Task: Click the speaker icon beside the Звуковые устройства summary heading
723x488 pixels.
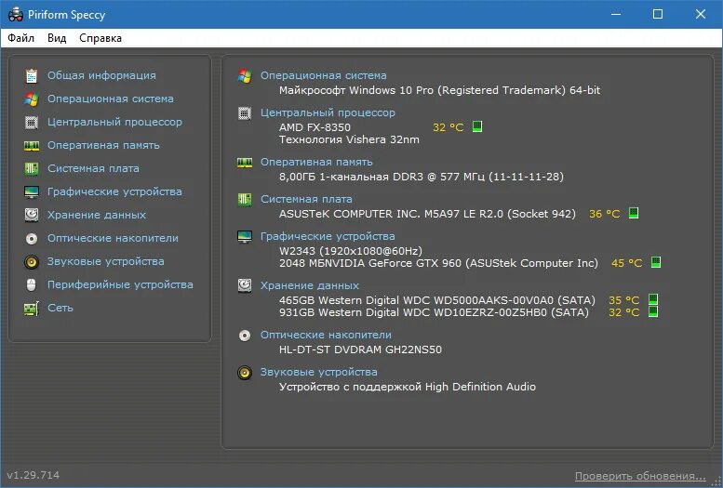Action: [x=245, y=373]
